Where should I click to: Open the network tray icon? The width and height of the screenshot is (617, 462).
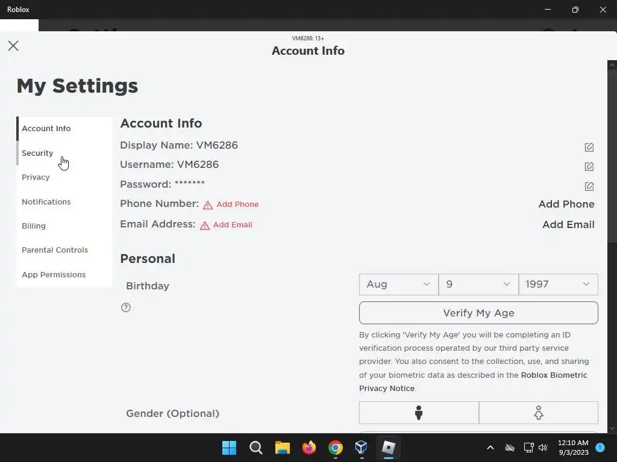click(x=528, y=448)
